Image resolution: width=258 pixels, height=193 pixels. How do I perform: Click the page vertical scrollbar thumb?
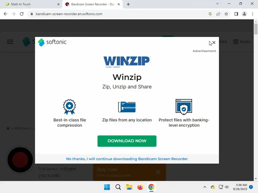tap(256, 29)
